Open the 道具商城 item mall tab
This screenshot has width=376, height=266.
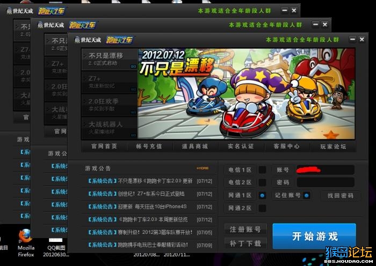coord(194,146)
